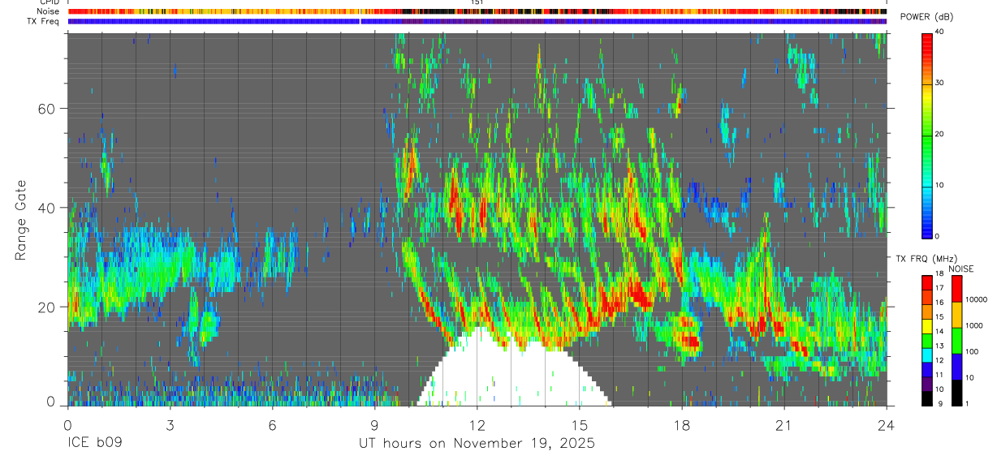The height and width of the screenshot is (460, 997).
Task: Select the 'UT hours on November 19, 2025' title
Action: coord(477,444)
